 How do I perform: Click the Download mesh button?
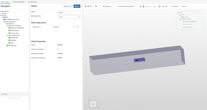(x=68, y=6)
